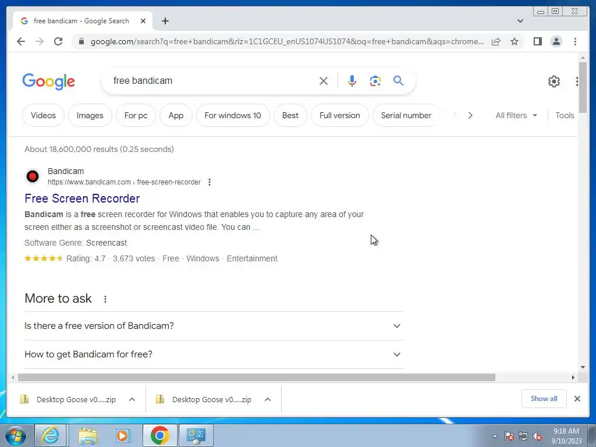Open the first Desktop Goose zip download
Image resolution: width=596 pixels, height=447 pixels.
[68, 399]
